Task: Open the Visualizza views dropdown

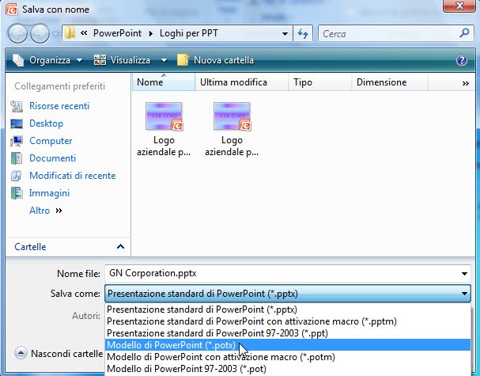Action: 130,60
